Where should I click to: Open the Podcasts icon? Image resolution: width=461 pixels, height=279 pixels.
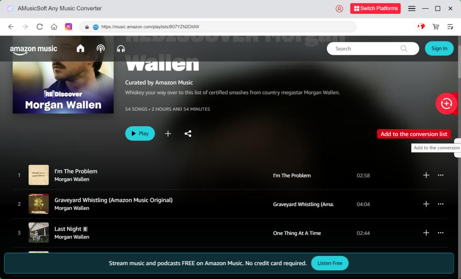pos(100,48)
